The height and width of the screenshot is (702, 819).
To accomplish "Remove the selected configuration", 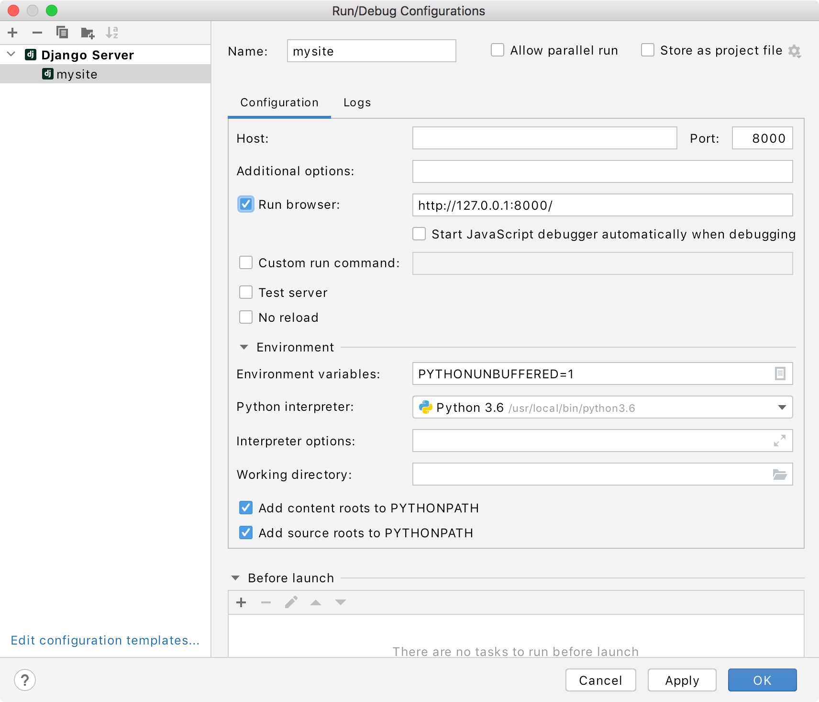I will [37, 33].
